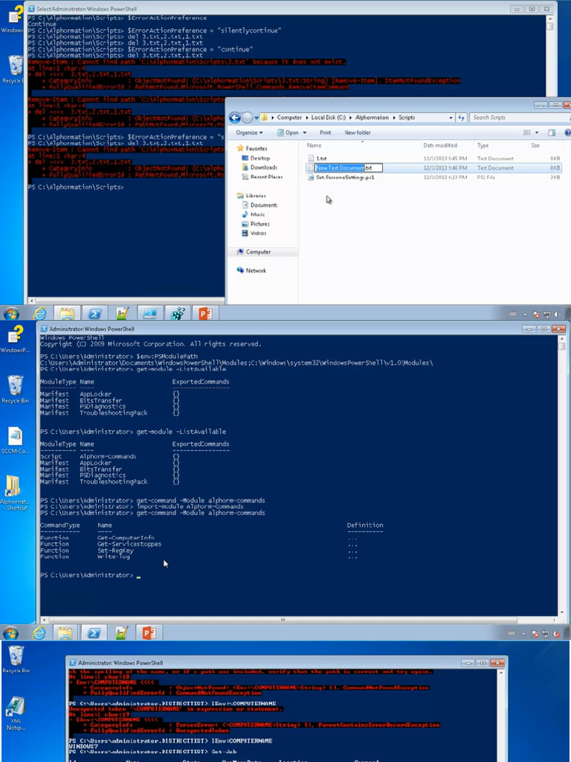Select the Set-PersonalSettings.ps1 file
The width and height of the screenshot is (571, 762).
point(345,178)
